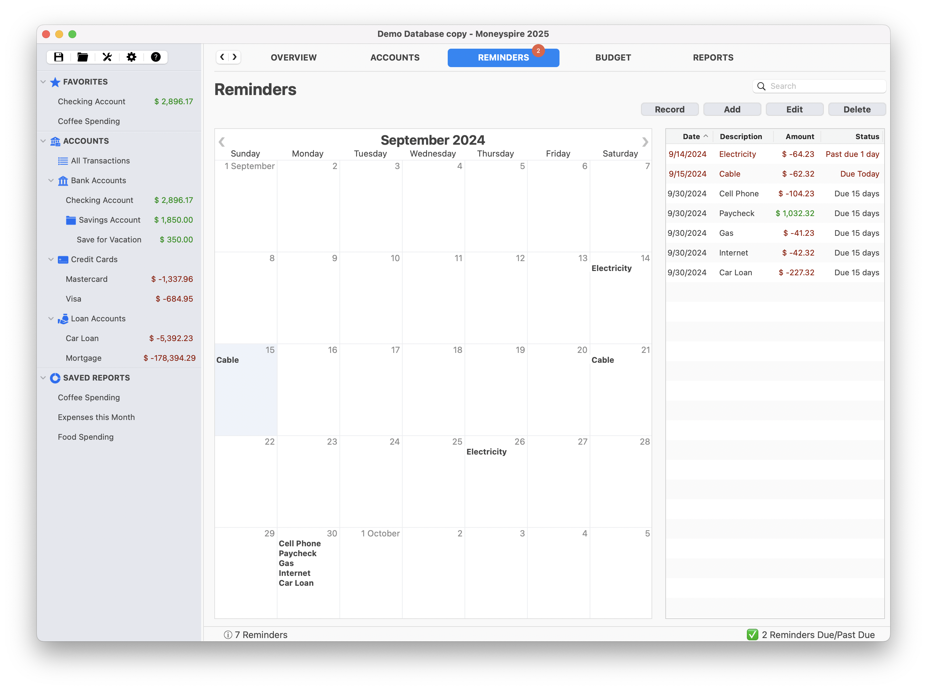The height and width of the screenshot is (690, 927).
Task: Select the Gas reminder row in list
Action: [775, 233]
